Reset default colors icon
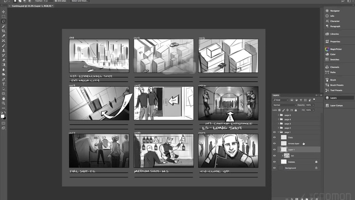The width and height of the screenshot is (355, 200). point(2,112)
